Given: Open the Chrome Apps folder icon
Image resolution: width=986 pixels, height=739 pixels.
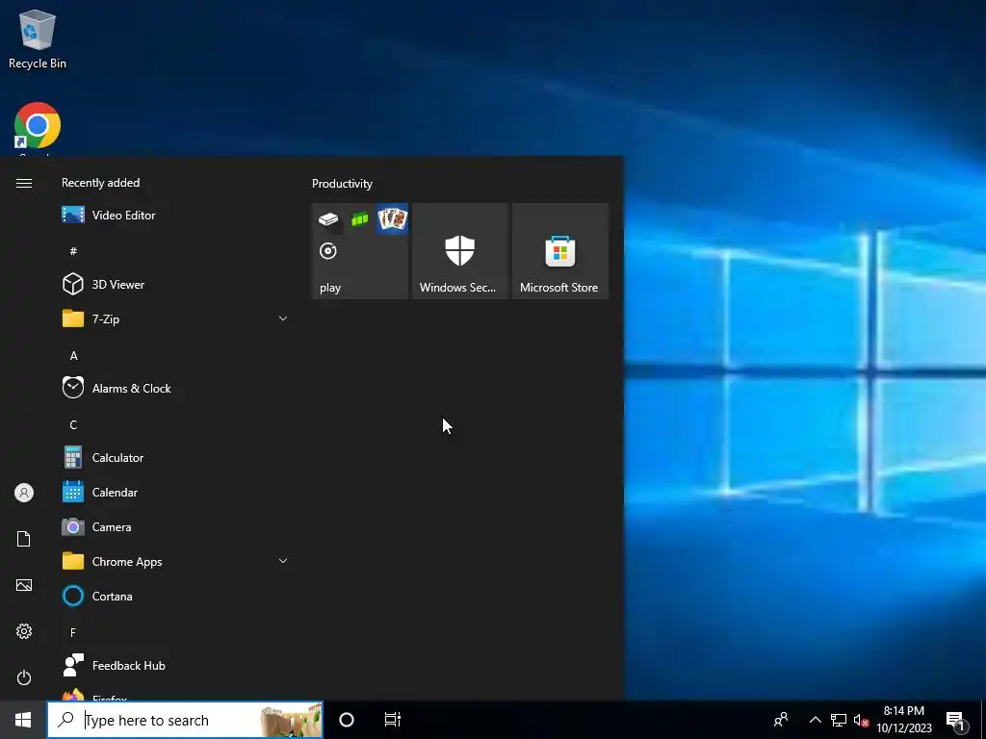Looking at the screenshot, I should pyautogui.click(x=73, y=561).
